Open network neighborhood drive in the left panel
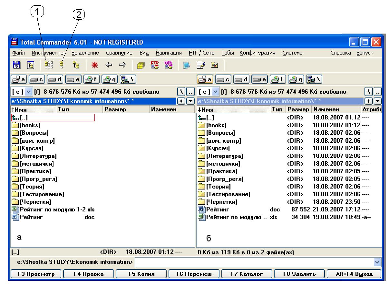Screen dimensions: 389x286 (127, 79)
